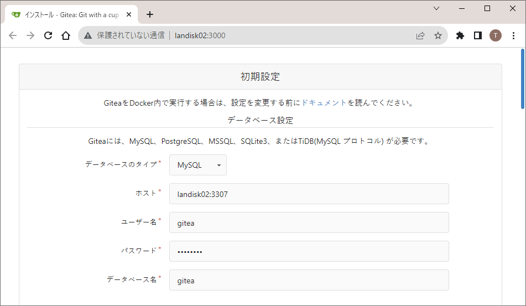
Task: Click the browser back arrow
Action: tap(13, 35)
